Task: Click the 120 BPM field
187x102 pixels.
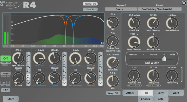Action: pos(3,83)
